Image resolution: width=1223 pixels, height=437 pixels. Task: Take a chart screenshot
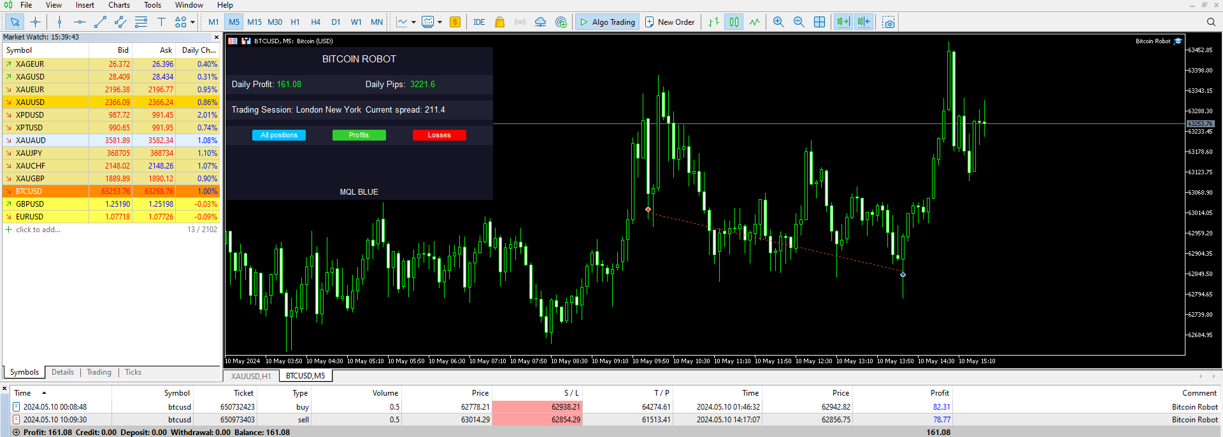click(x=889, y=22)
